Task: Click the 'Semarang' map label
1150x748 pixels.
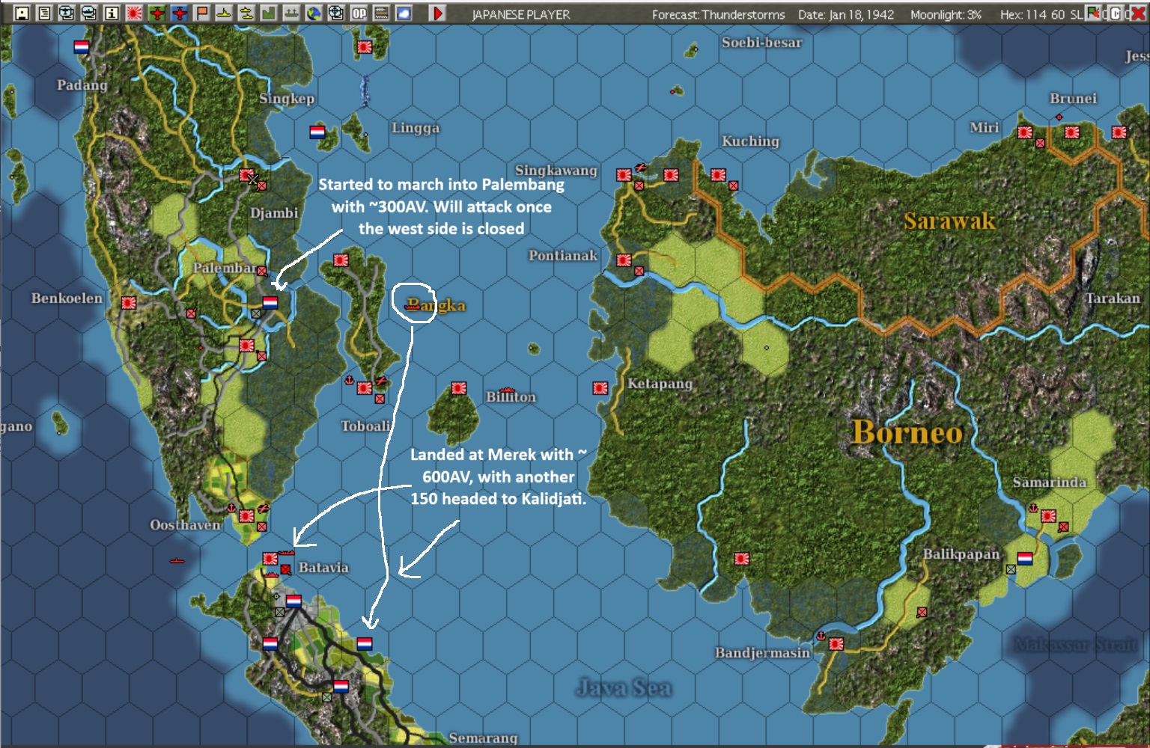Action: [x=483, y=738]
